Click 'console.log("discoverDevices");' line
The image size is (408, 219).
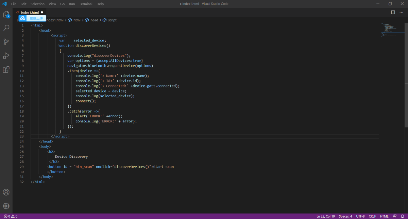point(99,56)
